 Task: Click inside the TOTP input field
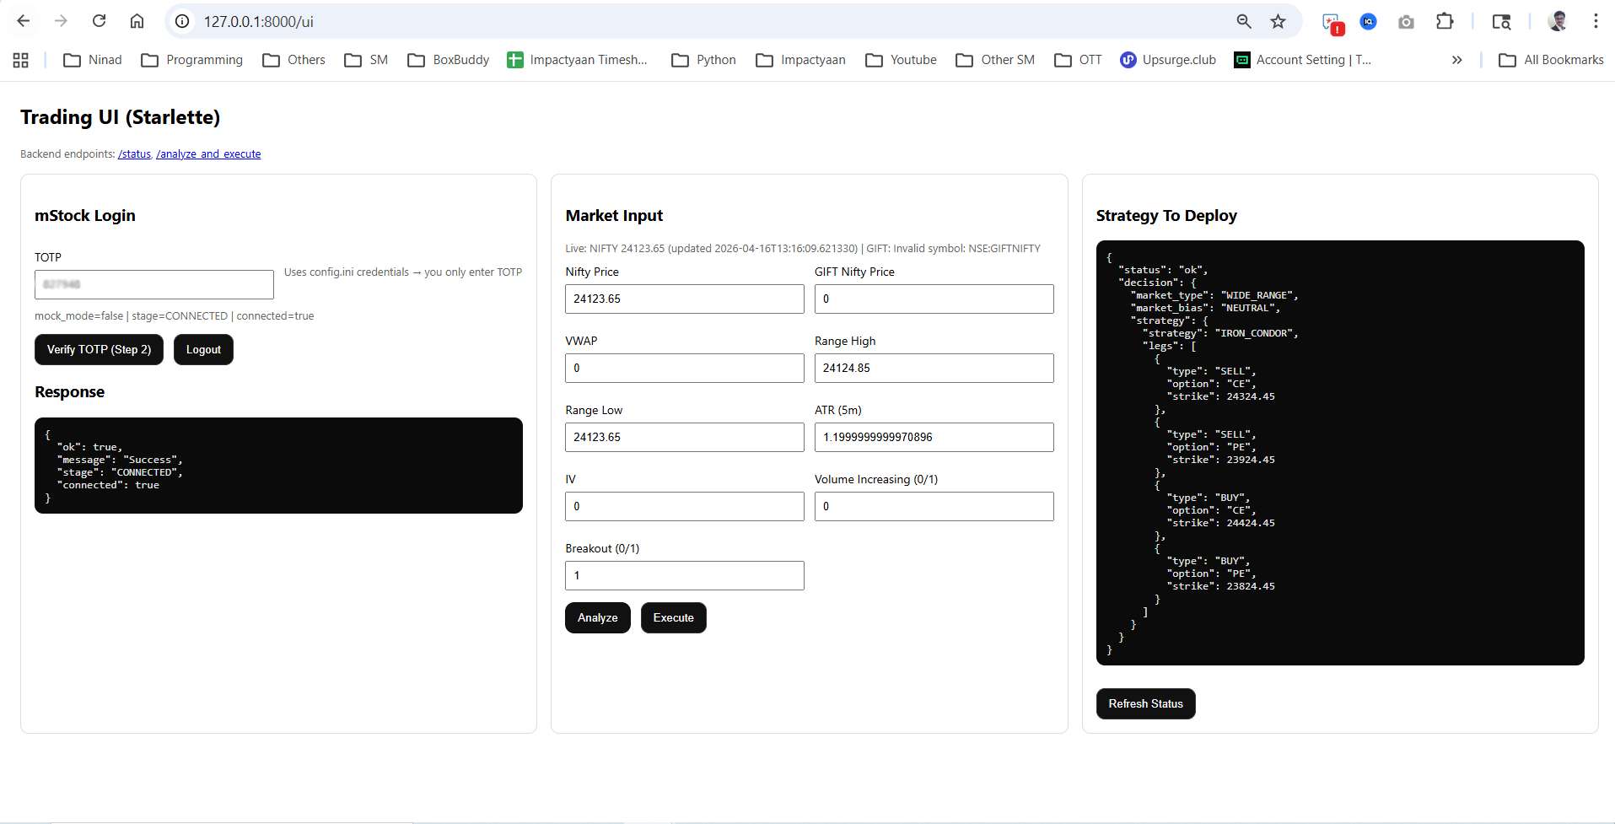153,284
